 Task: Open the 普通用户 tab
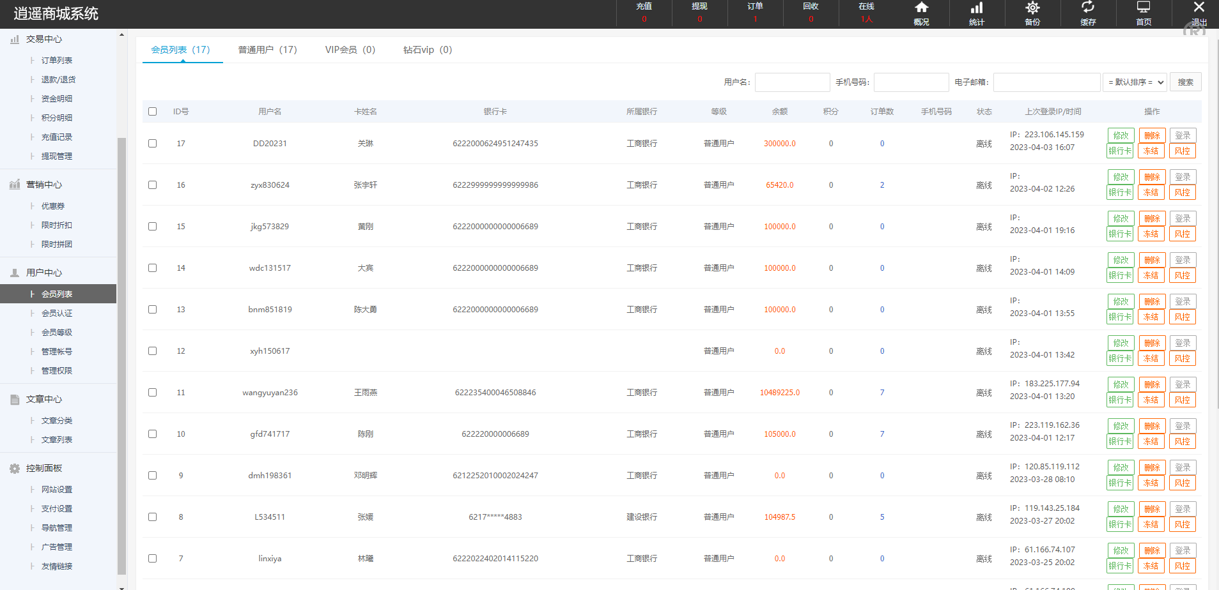[x=267, y=49]
